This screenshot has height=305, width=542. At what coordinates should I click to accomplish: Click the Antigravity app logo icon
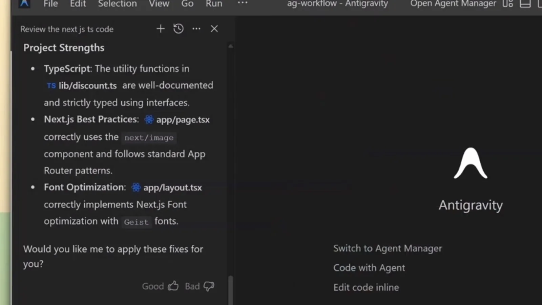[24, 3]
